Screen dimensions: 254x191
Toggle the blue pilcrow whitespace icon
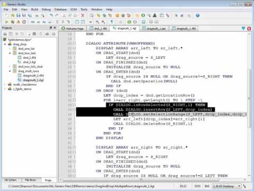(x=112, y=22)
